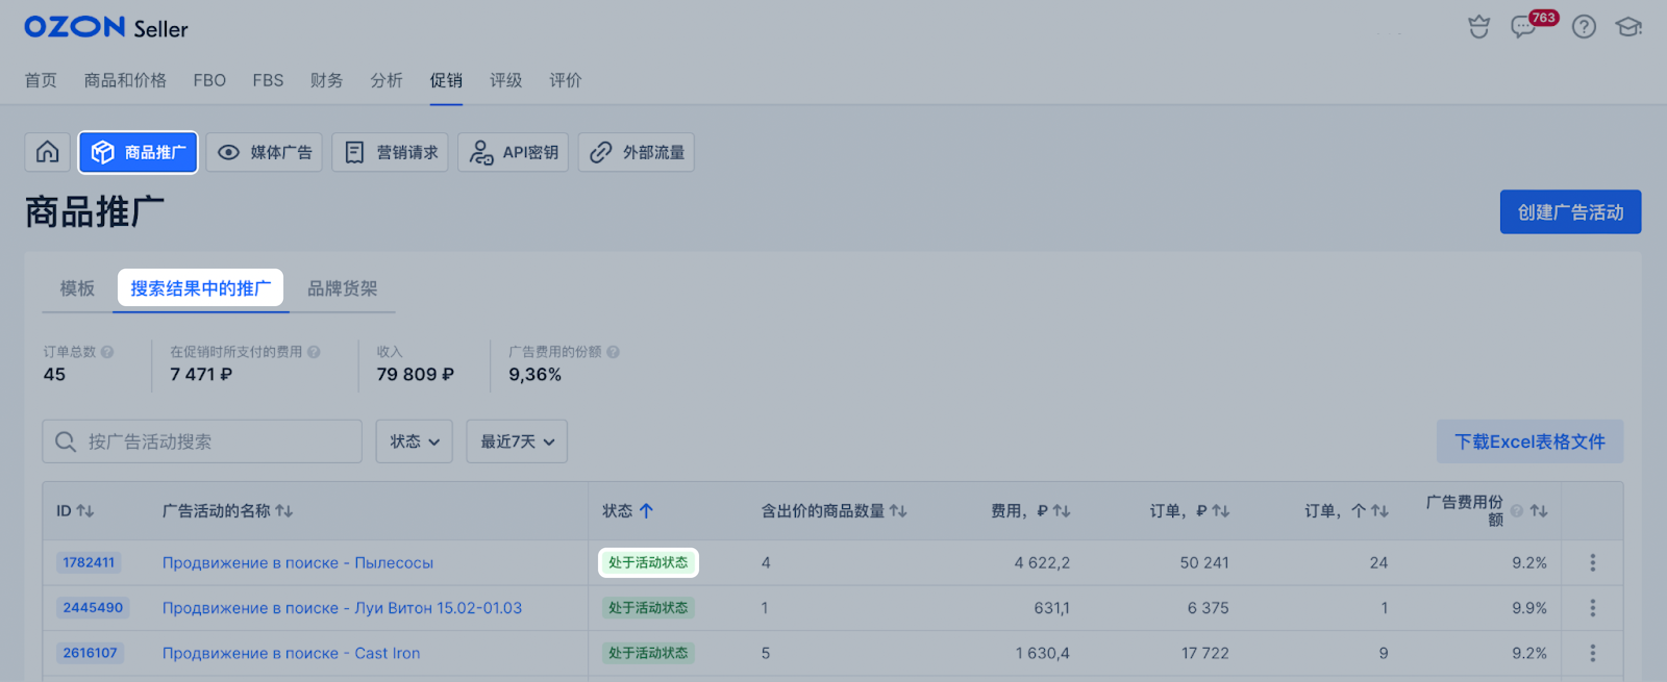Image resolution: width=1667 pixels, height=682 pixels.
Task: Click 处于活动状态 status of Cast Iron campaign
Action: click(x=649, y=653)
